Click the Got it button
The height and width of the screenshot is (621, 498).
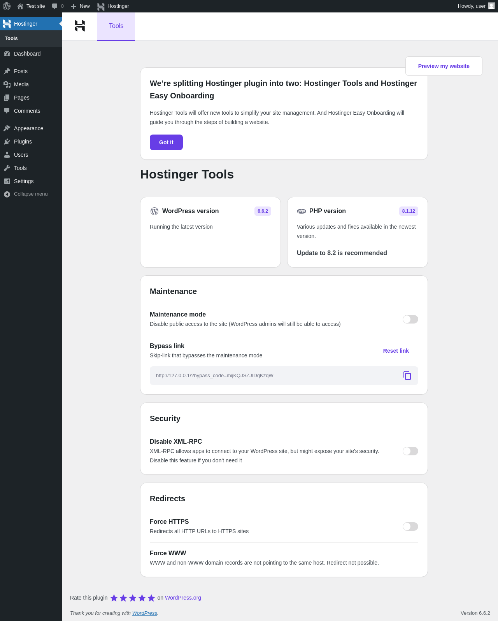(x=166, y=142)
